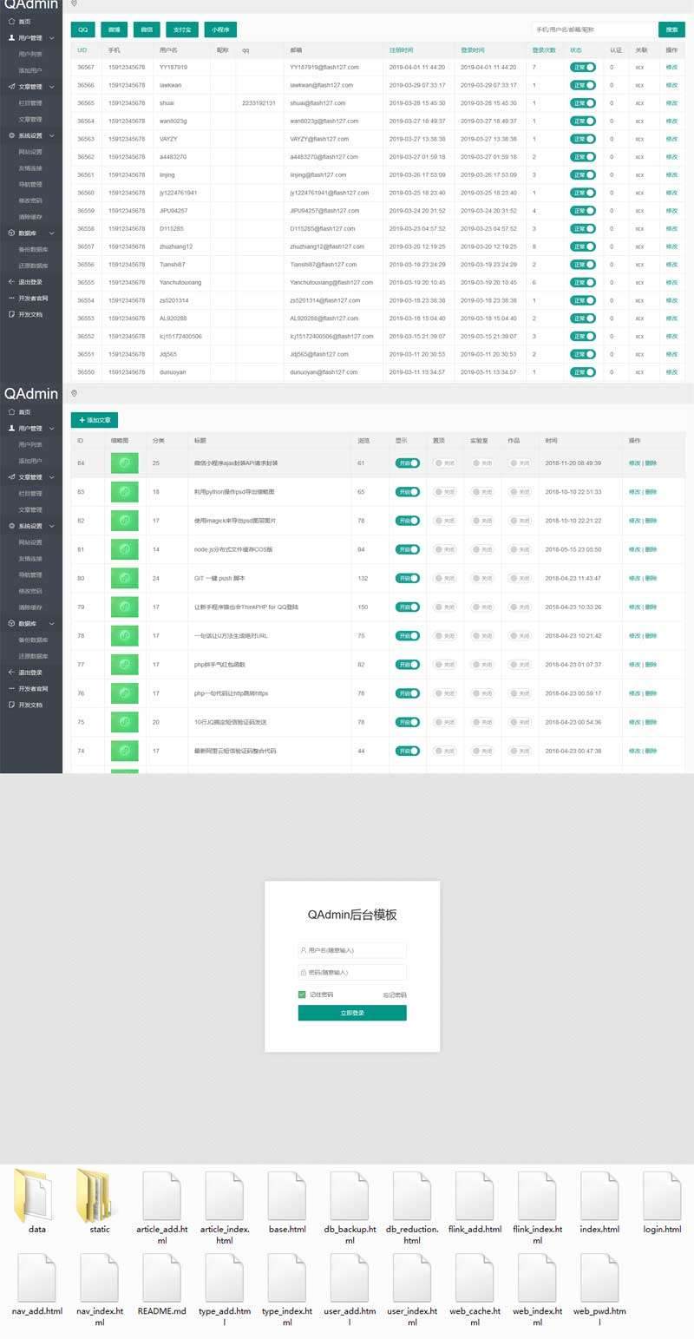Open the base.html file icon
Viewport: 694px width, 1339px height.
[286, 1196]
